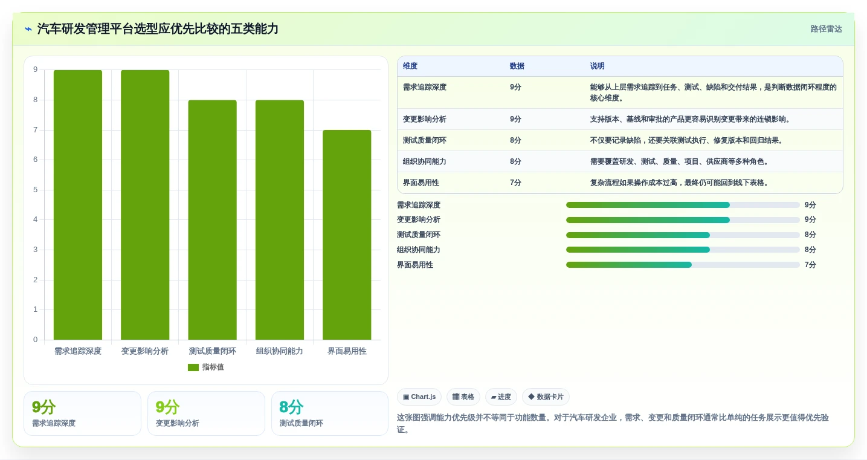Select the 表格 tag chip
Screen dimensions: 867x460
pos(463,397)
